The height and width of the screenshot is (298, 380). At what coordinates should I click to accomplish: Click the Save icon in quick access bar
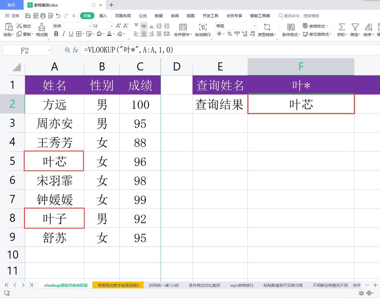[28, 16]
